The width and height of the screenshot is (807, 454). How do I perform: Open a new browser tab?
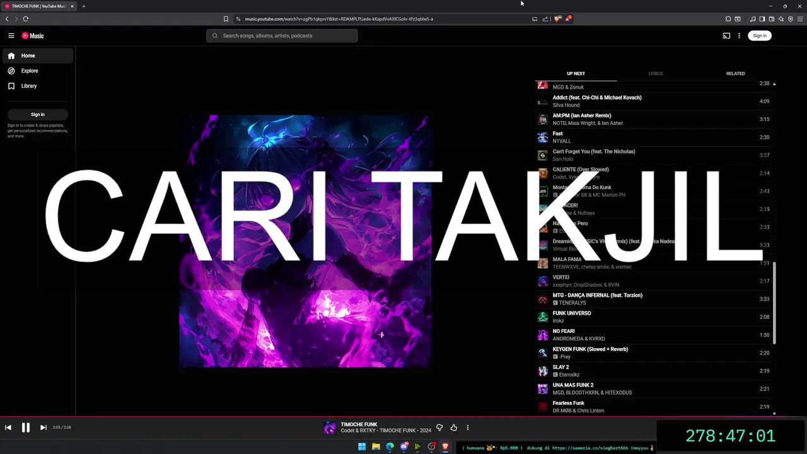[83, 6]
